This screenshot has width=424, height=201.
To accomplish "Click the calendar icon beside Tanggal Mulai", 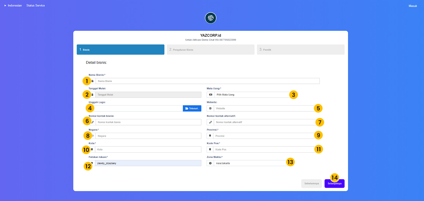I will coord(92,95).
